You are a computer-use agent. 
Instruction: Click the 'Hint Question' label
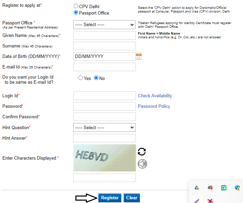(17, 128)
